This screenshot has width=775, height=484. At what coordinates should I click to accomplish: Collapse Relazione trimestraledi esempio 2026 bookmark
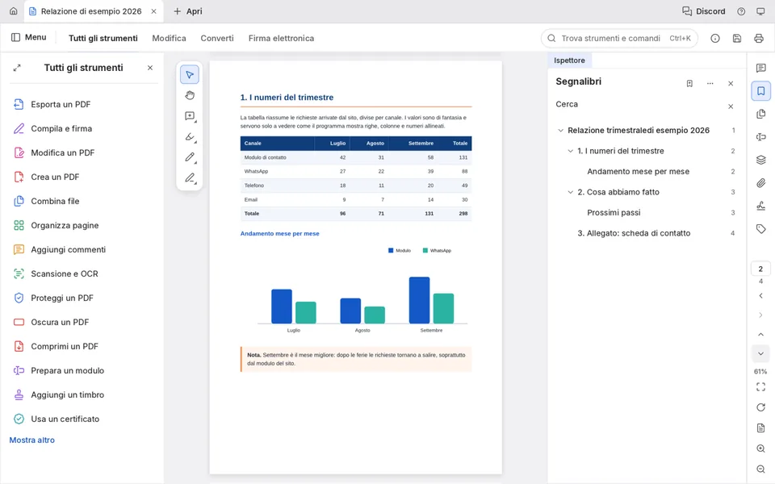click(560, 131)
